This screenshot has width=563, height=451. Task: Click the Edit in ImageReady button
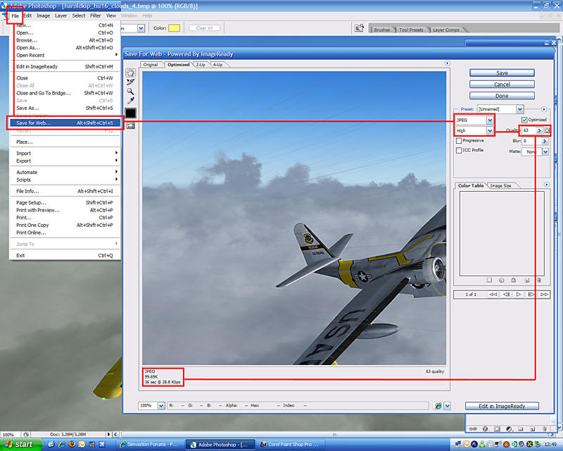pyautogui.click(x=502, y=406)
